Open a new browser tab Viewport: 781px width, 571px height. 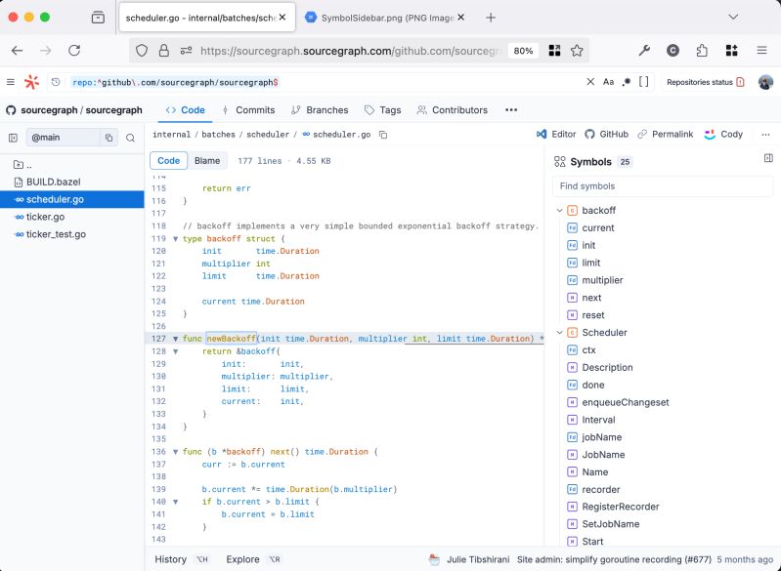(x=491, y=18)
